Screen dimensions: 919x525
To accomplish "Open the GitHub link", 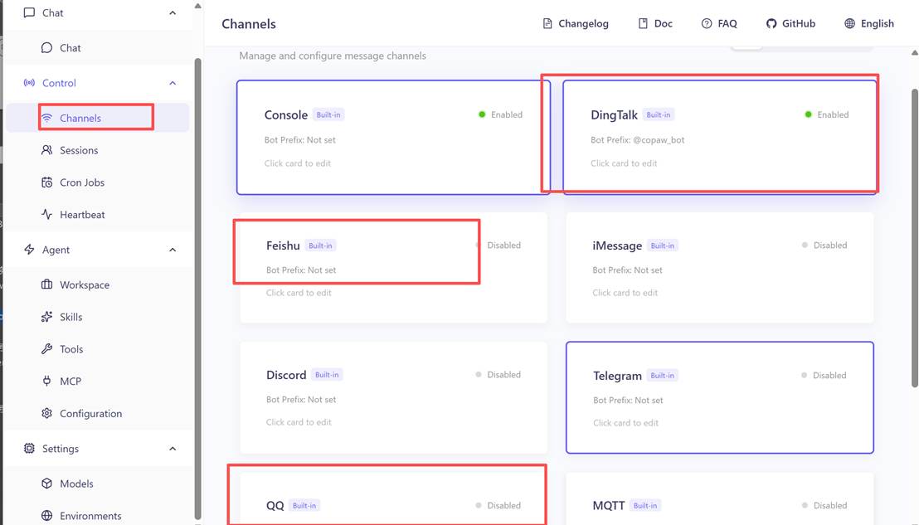I will [790, 23].
